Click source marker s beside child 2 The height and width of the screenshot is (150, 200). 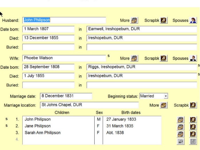[x=7, y=126]
